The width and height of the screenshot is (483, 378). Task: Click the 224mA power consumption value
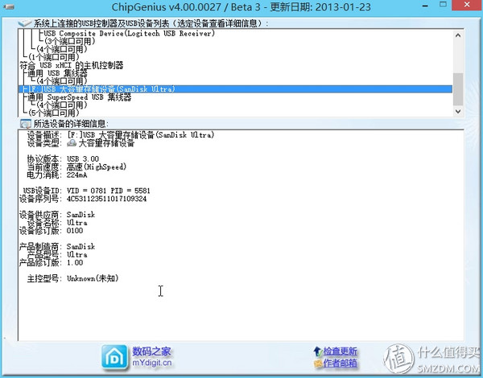tap(76, 175)
